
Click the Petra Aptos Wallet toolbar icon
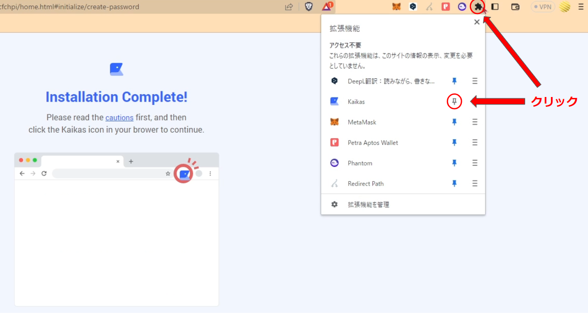click(x=446, y=7)
